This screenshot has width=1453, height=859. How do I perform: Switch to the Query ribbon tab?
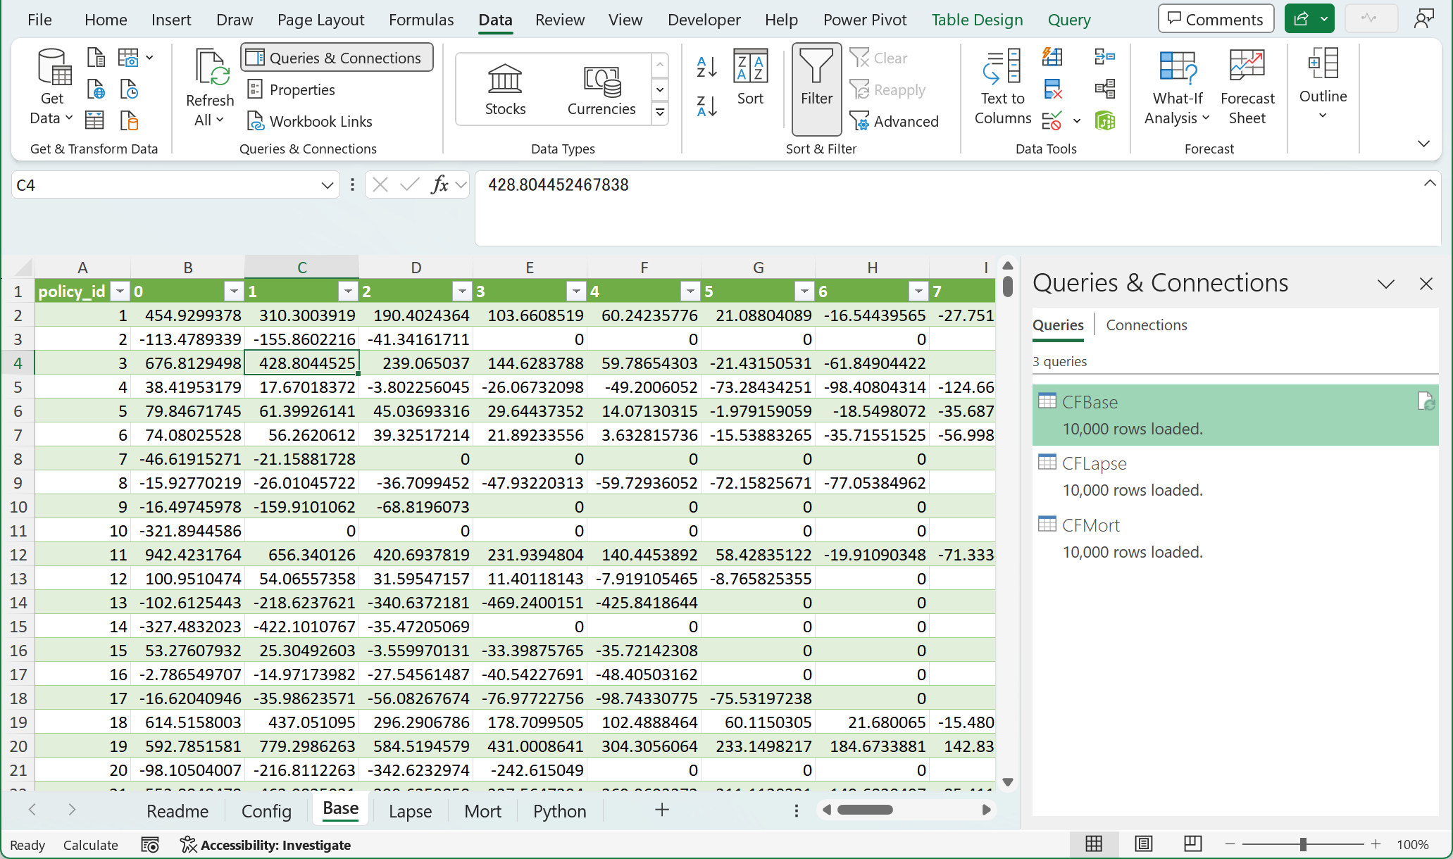pyautogui.click(x=1069, y=20)
